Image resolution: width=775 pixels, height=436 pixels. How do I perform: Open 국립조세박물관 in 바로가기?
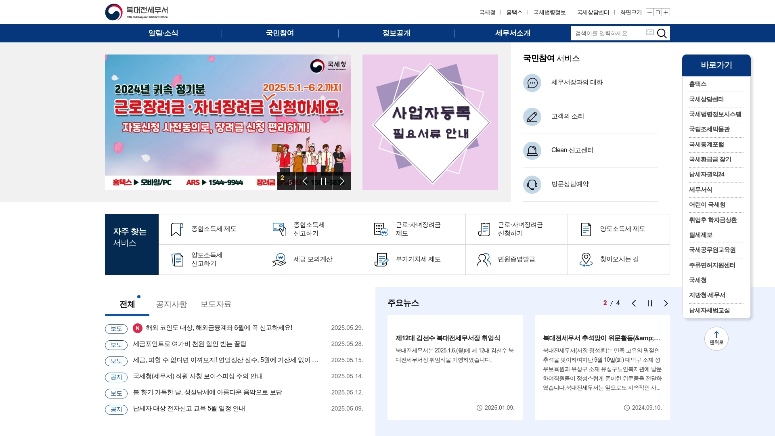[x=709, y=129]
